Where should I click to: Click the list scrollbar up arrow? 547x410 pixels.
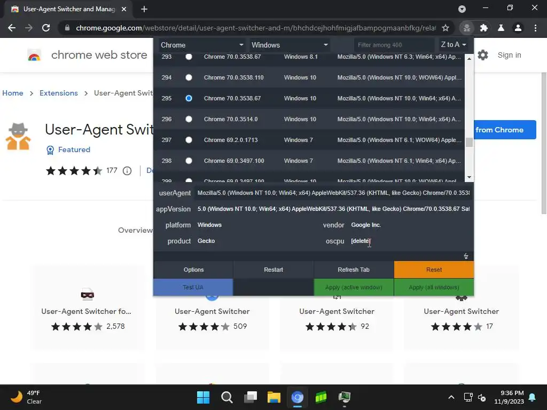(469, 59)
